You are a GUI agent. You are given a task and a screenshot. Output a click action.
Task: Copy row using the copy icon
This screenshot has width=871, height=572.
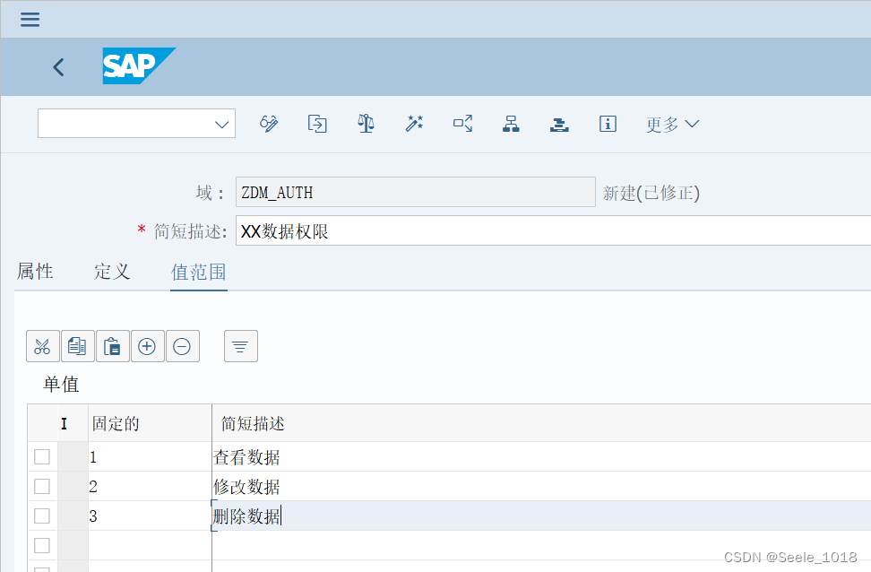[77, 346]
